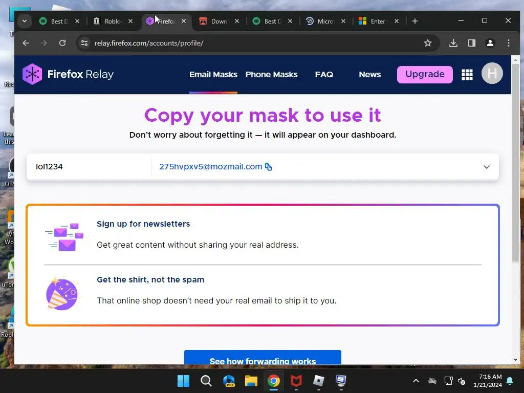This screenshot has height=393, width=524.
Task: Copy the mozmail.com mask address icon
Action: [268, 166]
